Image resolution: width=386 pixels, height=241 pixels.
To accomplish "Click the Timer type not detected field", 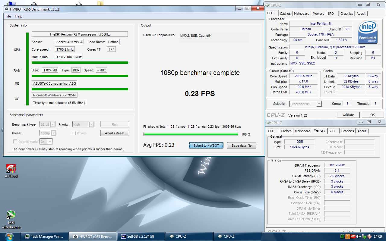I will (x=59, y=103).
